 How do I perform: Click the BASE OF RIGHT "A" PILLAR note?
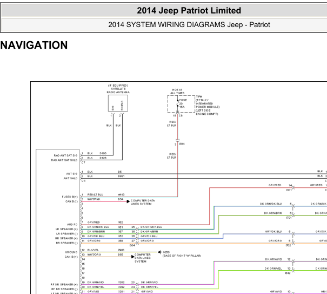coord(182,256)
